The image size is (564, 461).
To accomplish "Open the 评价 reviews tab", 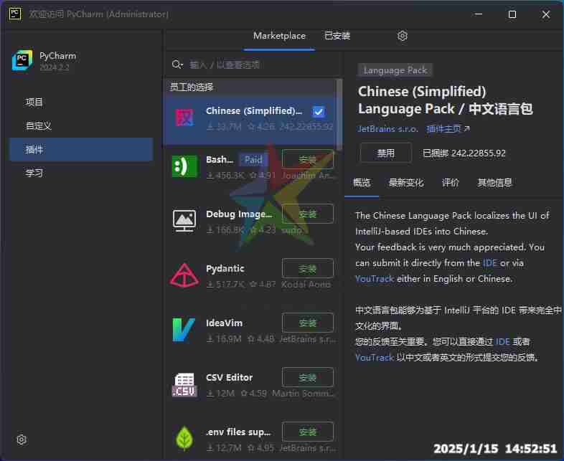I will pyautogui.click(x=451, y=183).
